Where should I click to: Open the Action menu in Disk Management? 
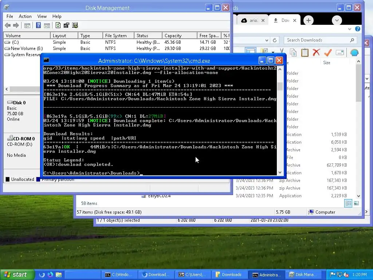25,16
